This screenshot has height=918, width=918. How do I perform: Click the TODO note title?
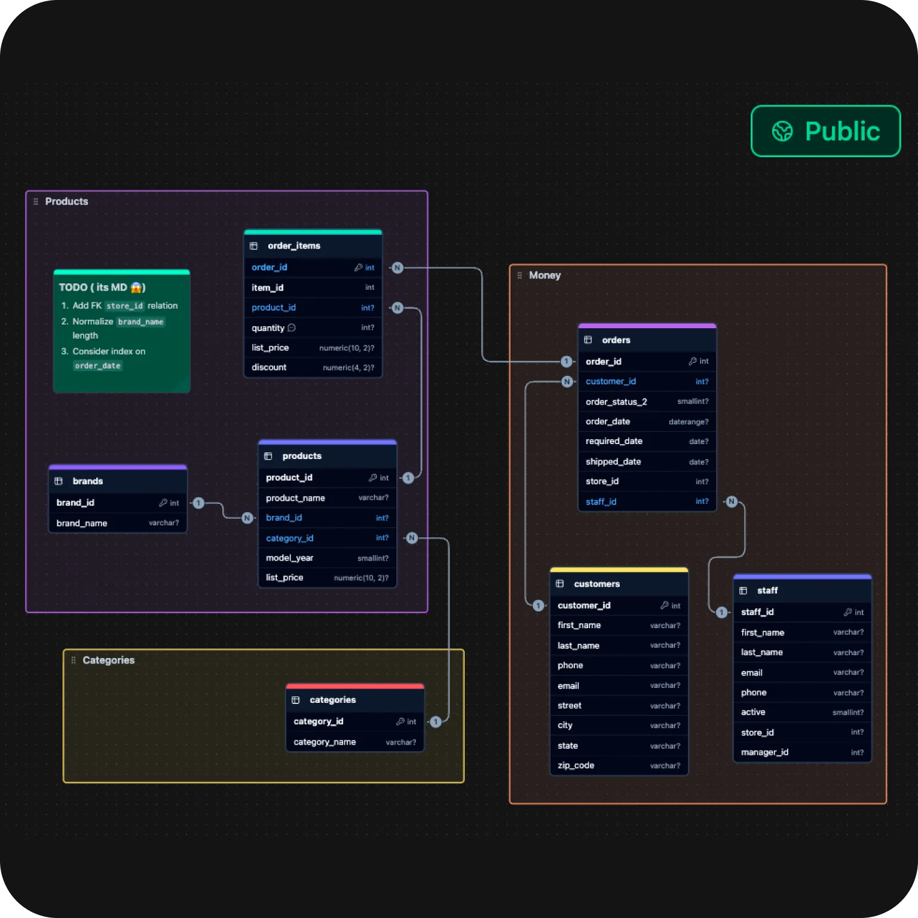[102, 287]
